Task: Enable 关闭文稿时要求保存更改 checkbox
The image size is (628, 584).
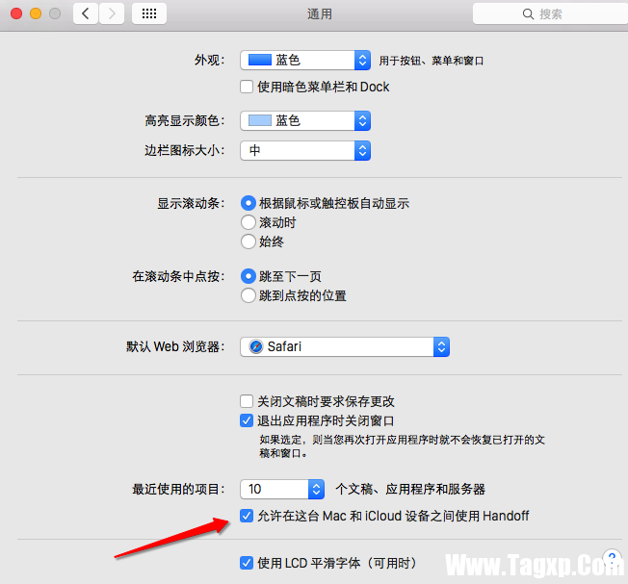Action: tap(247, 401)
